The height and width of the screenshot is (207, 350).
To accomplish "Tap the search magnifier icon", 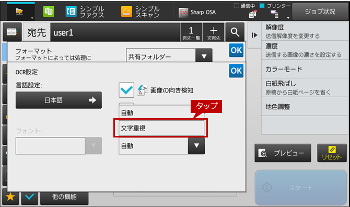I will pyautogui.click(x=235, y=32).
